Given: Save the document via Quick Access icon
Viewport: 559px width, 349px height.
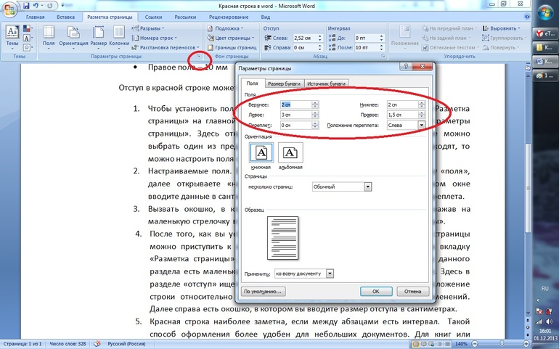Looking at the screenshot, I should pyautogui.click(x=26, y=6).
